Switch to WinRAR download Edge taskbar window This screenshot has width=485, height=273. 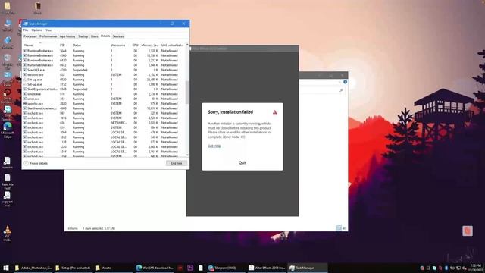point(155,268)
